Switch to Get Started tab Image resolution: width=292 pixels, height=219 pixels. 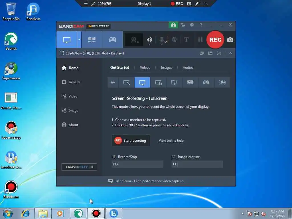pos(120,68)
